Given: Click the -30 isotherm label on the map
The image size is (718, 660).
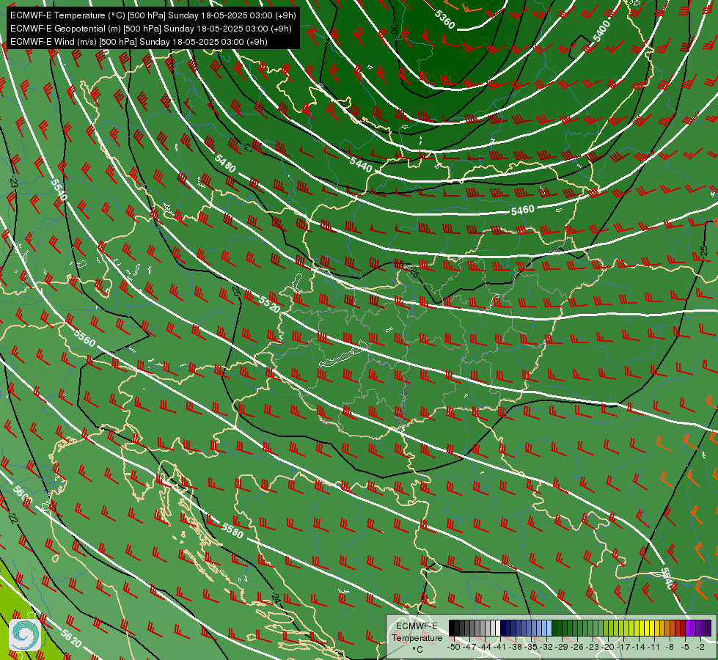Looking at the screenshot, I should click(393, 30).
